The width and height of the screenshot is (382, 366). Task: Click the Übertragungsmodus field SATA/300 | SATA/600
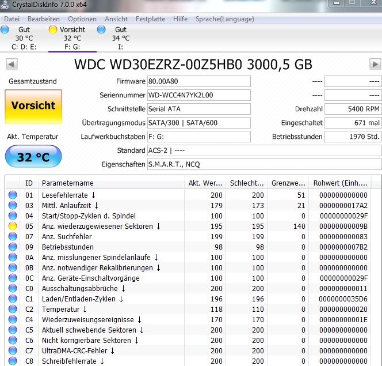199,123
